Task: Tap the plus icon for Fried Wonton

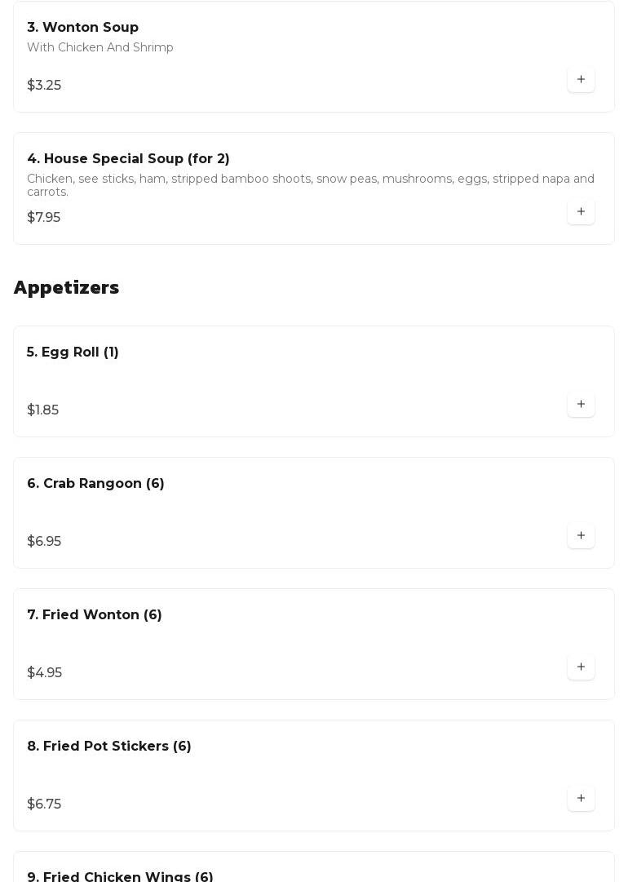Action: [581, 667]
